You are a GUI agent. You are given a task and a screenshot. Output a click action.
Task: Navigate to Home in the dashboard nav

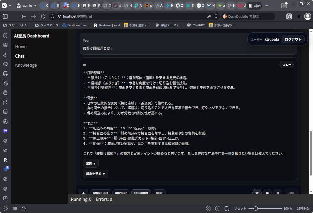click(x=21, y=46)
